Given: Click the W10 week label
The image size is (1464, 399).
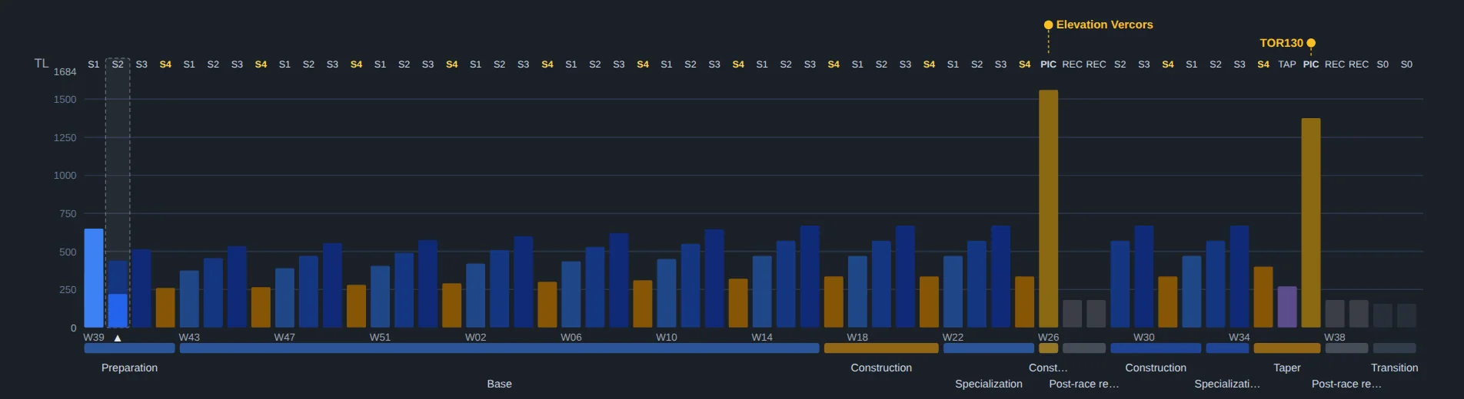Looking at the screenshot, I should click(x=667, y=338).
